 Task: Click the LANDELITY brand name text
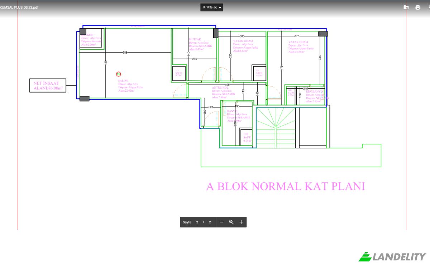tap(398, 256)
